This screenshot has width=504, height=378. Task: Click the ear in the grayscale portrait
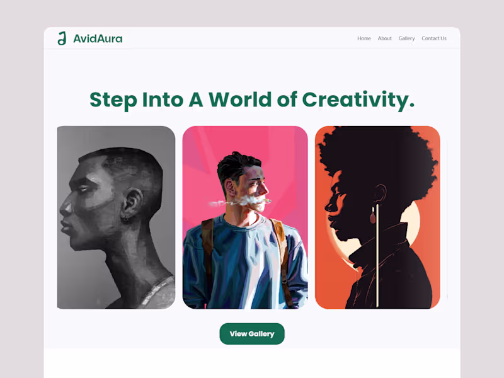(131, 204)
